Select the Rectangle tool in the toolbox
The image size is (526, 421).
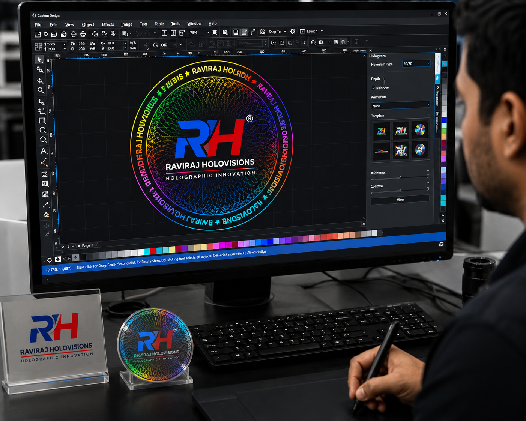tap(42, 120)
